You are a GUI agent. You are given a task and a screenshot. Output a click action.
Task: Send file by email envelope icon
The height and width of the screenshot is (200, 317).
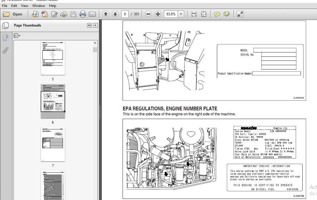point(92,14)
